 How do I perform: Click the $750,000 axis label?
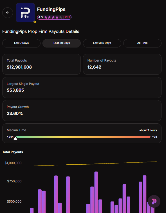tap(14, 181)
